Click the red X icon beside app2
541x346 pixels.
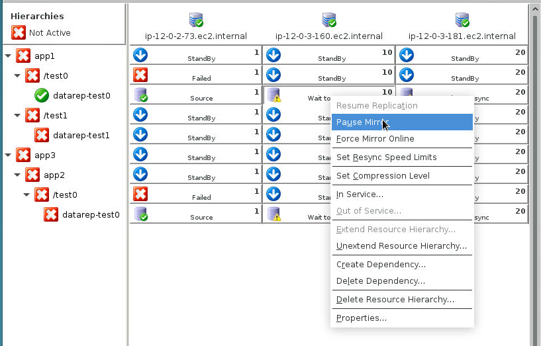[x=32, y=175]
